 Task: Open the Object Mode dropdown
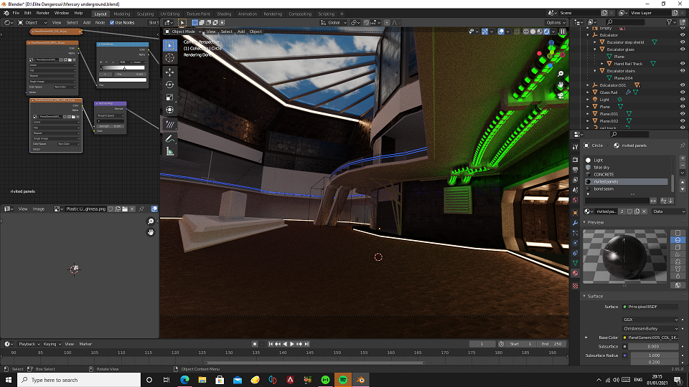click(183, 32)
